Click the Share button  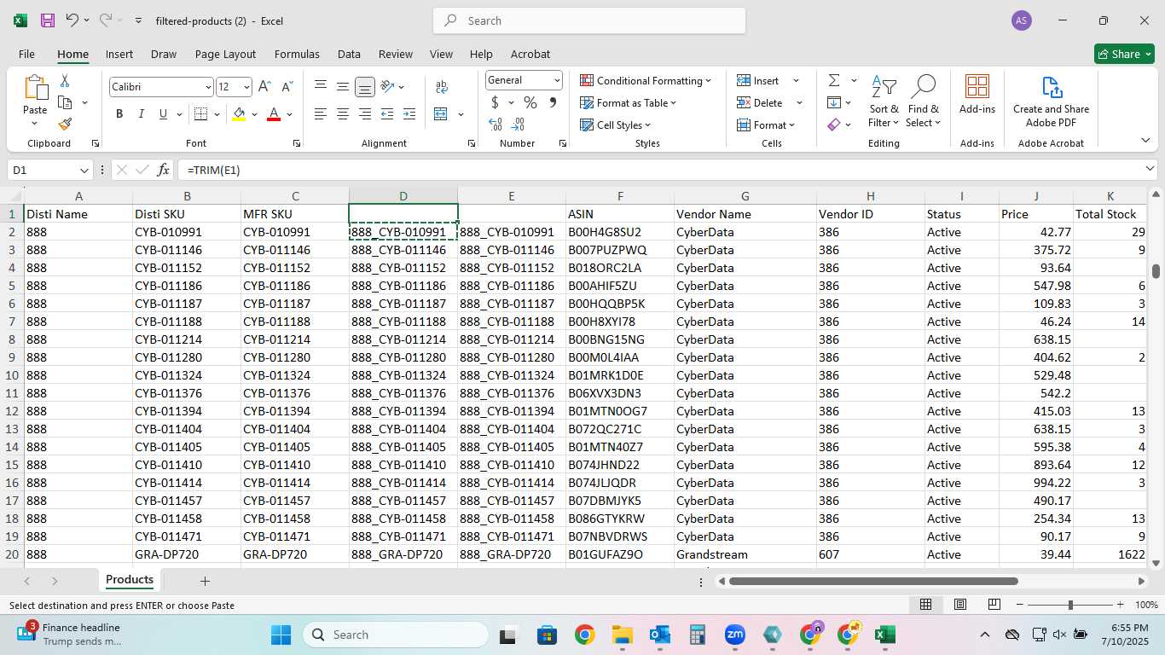click(1124, 54)
